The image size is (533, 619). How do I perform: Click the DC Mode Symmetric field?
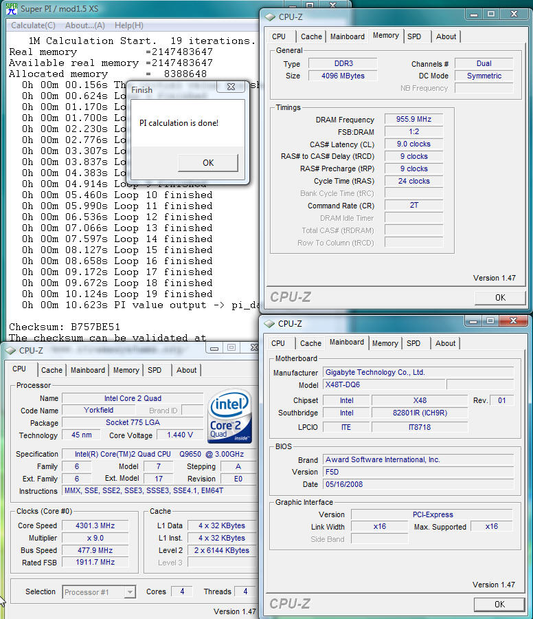pyautogui.click(x=484, y=76)
